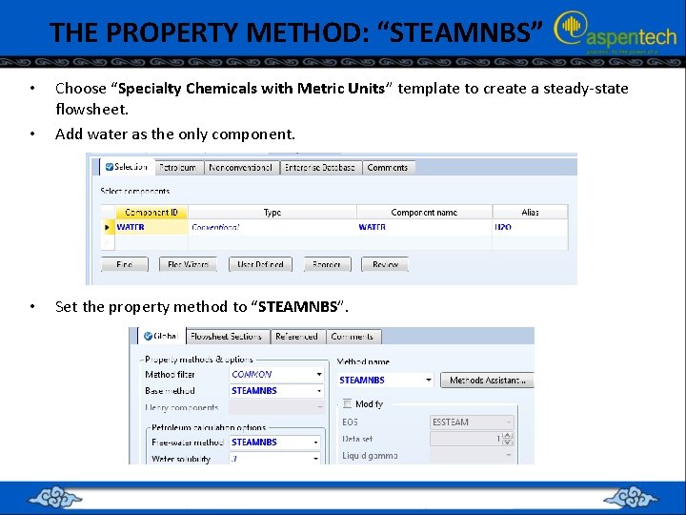686x515 pixels.
Task: Select the WATER row marker arrow
Action: (x=107, y=227)
